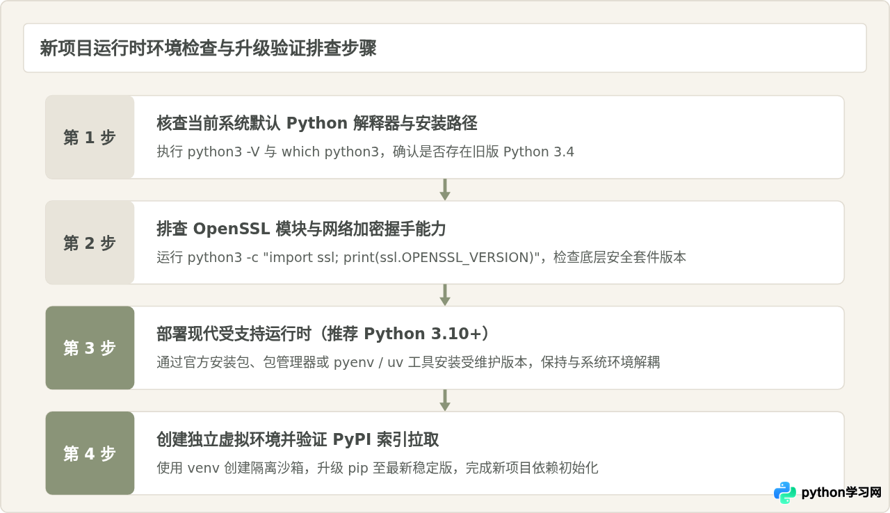Click the description starting with "使用 venv 创建隔离沙箱"
This screenshot has width=890, height=513.
coord(378,468)
